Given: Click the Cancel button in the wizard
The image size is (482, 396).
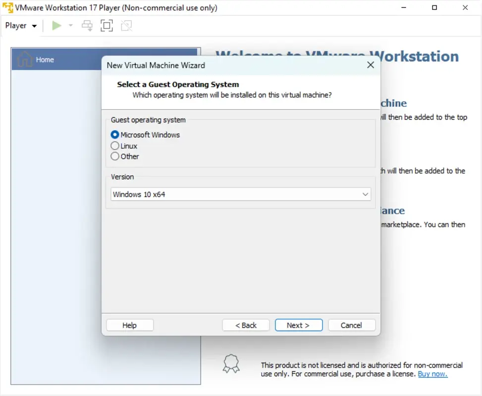Looking at the screenshot, I should [x=352, y=325].
